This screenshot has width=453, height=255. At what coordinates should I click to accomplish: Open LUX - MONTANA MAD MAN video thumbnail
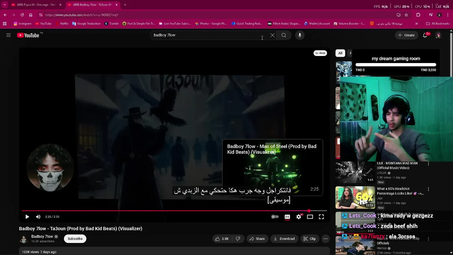coord(355,172)
